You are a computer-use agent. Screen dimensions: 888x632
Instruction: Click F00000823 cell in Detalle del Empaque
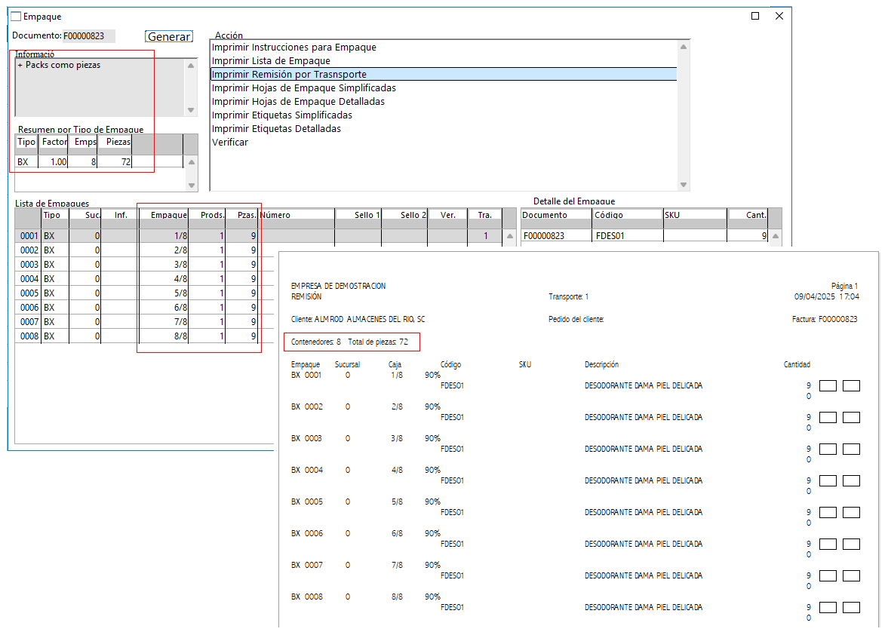pos(556,236)
